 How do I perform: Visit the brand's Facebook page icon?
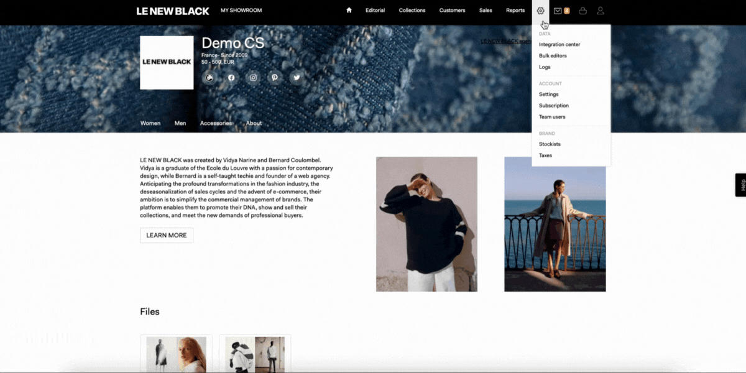[231, 78]
